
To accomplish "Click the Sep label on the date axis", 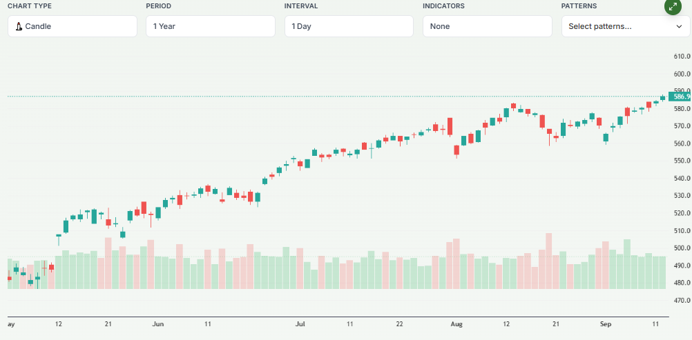I will tap(606, 323).
